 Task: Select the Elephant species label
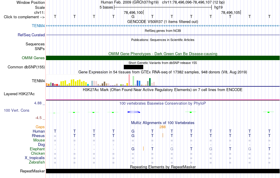(x=37, y=149)
